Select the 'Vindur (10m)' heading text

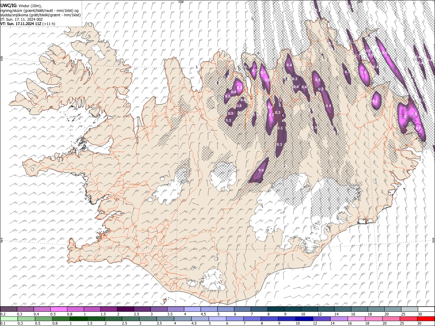pyautogui.click(x=30, y=5)
